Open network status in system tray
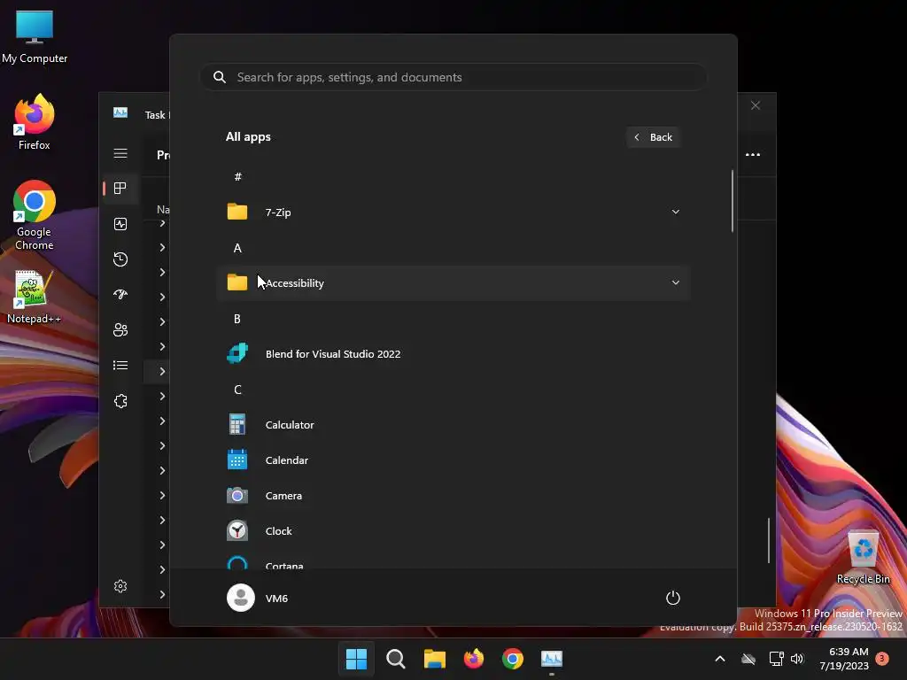The image size is (907, 680). 776,659
